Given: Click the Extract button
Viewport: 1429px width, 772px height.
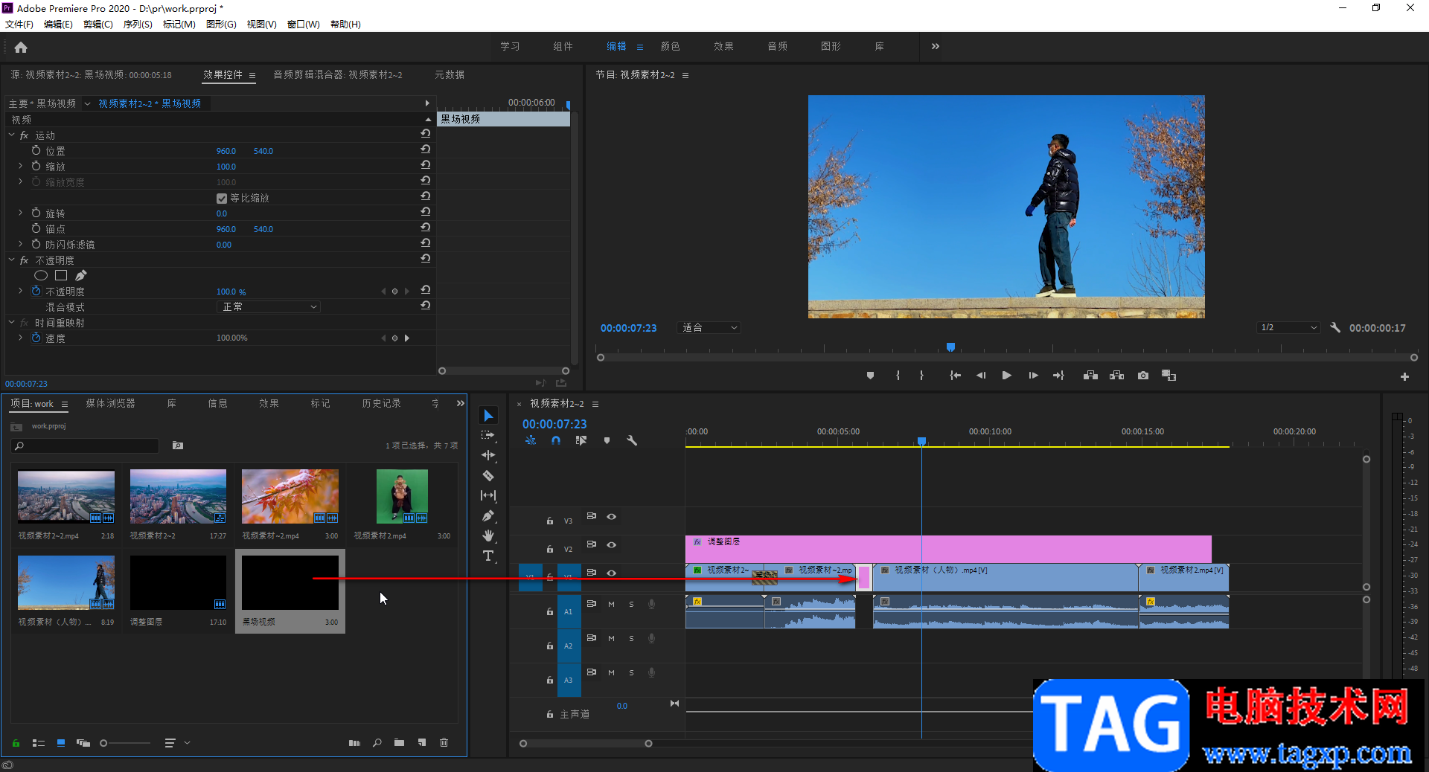Looking at the screenshot, I should tap(1116, 376).
